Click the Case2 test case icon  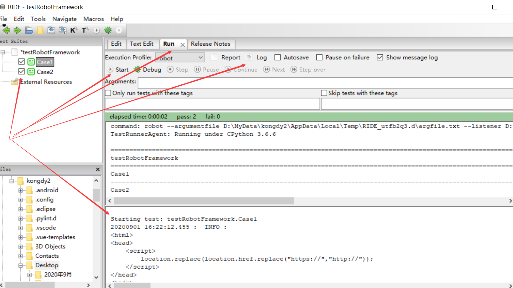(x=31, y=72)
